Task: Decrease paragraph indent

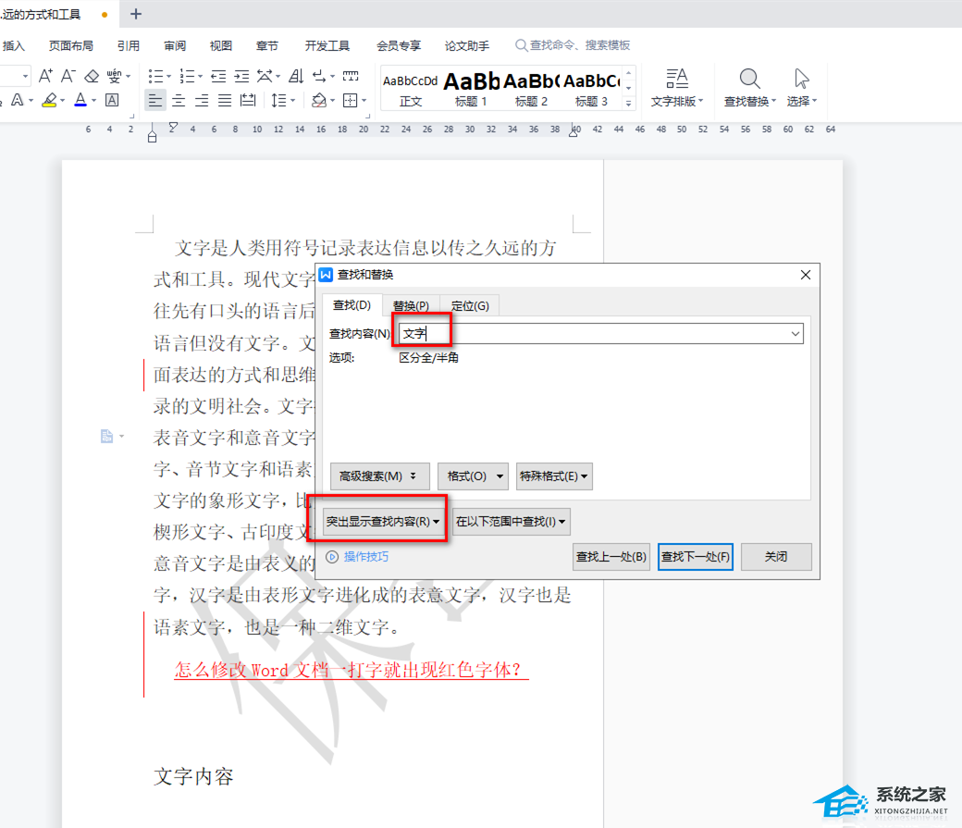Action: coord(218,76)
